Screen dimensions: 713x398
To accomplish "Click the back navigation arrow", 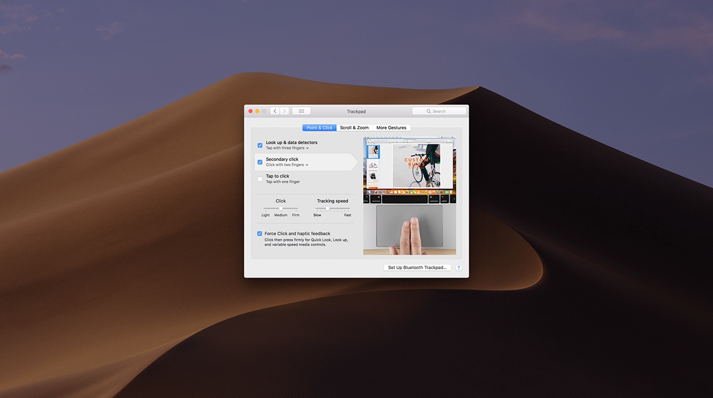I will pyautogui.click(x=275, y=110).
